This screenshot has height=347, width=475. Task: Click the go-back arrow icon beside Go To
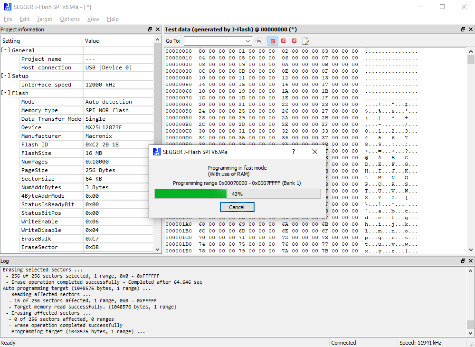click(259, 41)
